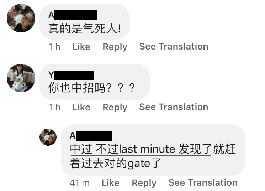Reply to the comment 你也中招吗???

coord(115,107)
